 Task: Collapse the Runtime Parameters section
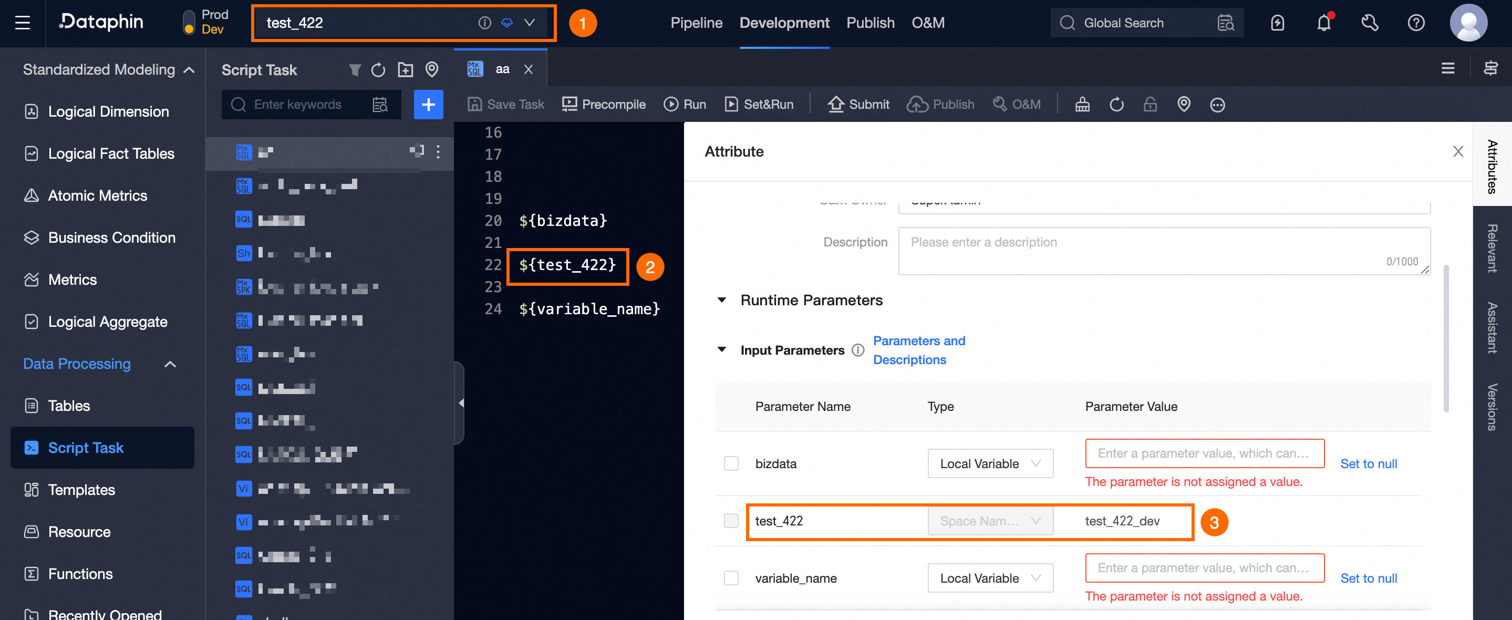coord(722,300)
